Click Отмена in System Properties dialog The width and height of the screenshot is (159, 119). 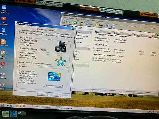pos(54,95)
